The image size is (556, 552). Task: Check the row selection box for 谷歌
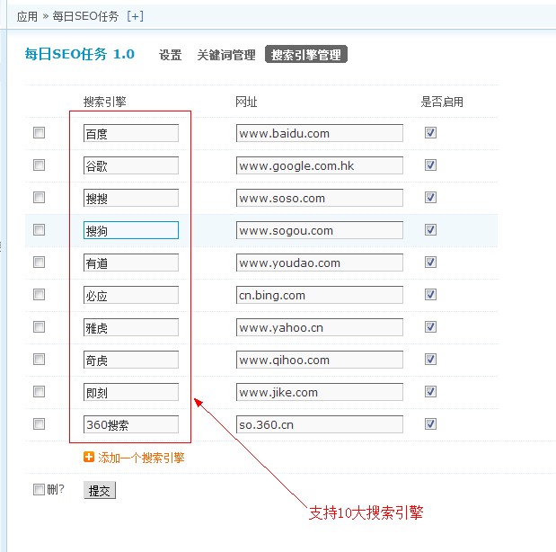39,165
